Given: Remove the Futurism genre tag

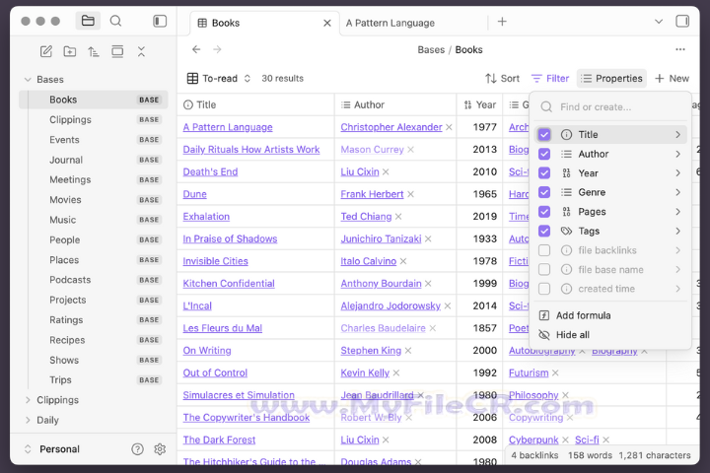Looking at the screenshot, I should tap(555, 372).
